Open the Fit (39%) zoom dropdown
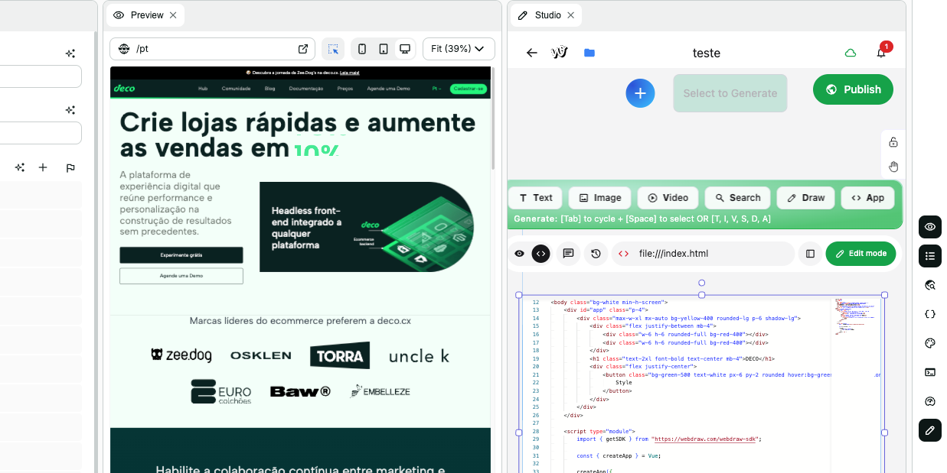Image resolution: width=947 pixels, height=473 pixels. [x=458, y=48]
